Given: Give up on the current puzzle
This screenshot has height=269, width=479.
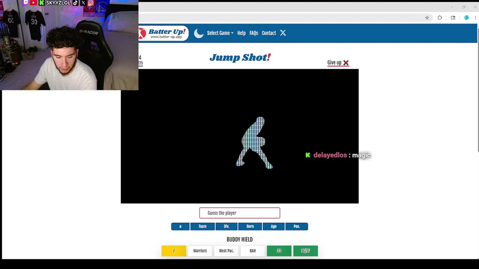Looking at the screenshot, I should pyautogui.click(x=338, y=63).
